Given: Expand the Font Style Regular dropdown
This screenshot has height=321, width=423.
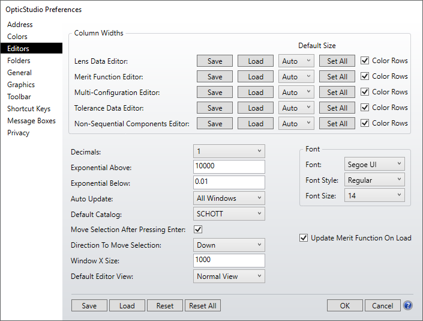Looking at the screenshot, I should click(374, 180).
